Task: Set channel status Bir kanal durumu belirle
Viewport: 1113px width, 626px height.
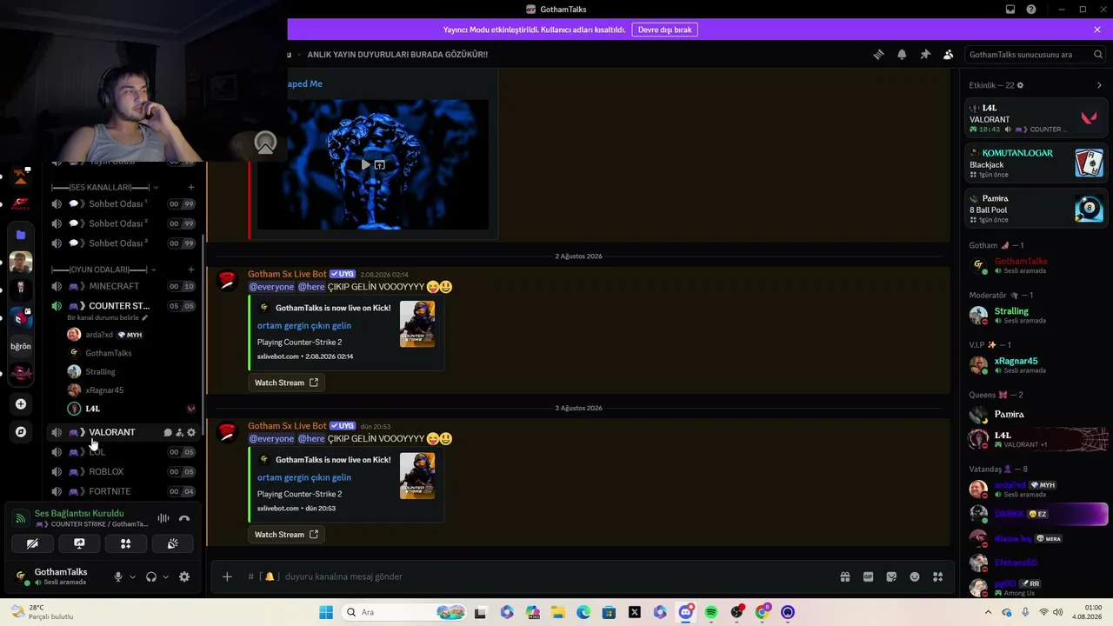Action: [108, 318]
